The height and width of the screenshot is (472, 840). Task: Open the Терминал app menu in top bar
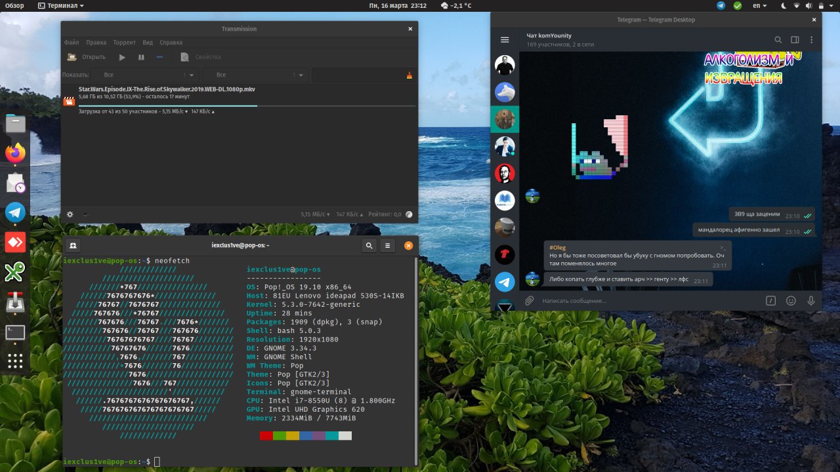click(61, 5)
